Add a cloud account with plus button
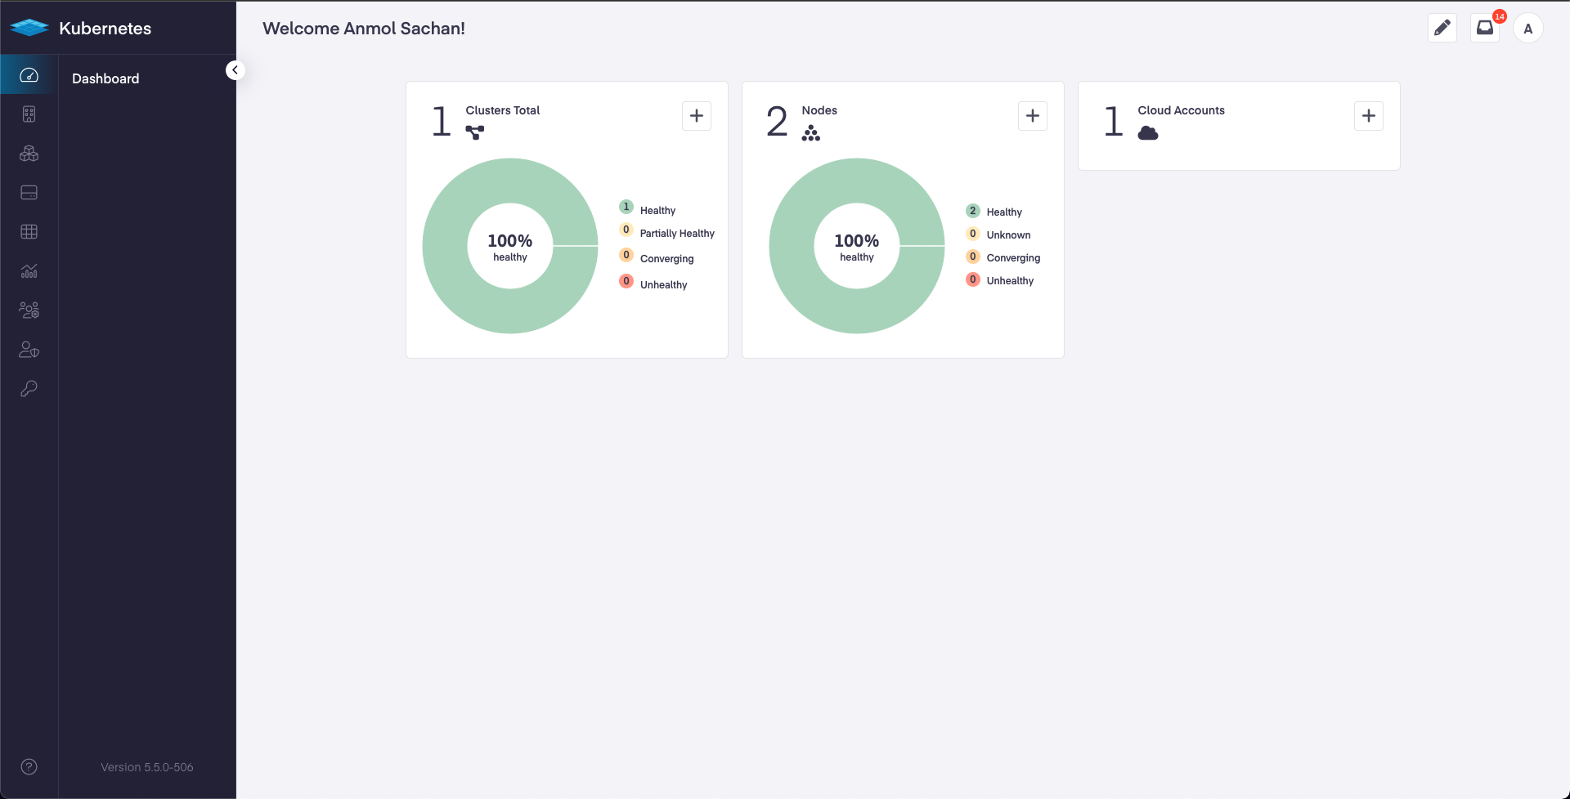The height and width of the screenshot is (799, 1570). pos(1368,116)
